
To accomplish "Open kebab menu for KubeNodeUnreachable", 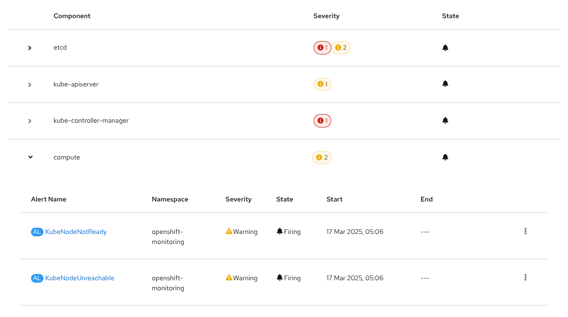I will [x=525, y=277].
